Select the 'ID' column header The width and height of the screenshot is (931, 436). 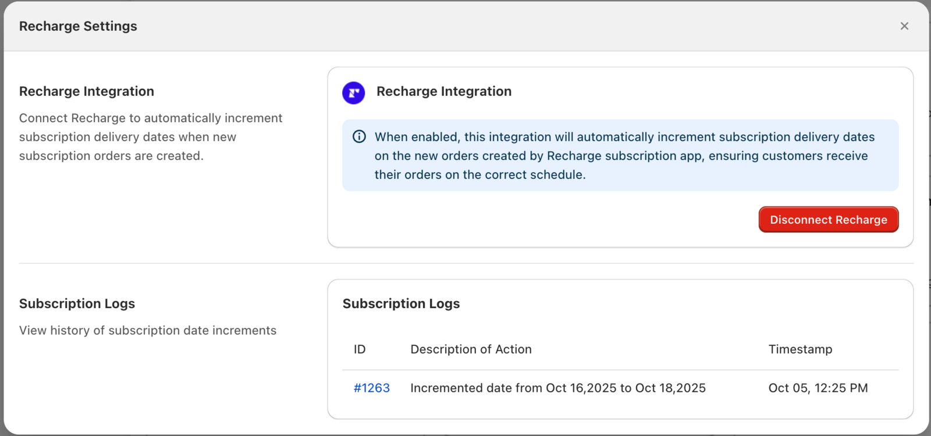tap(360, 349)
